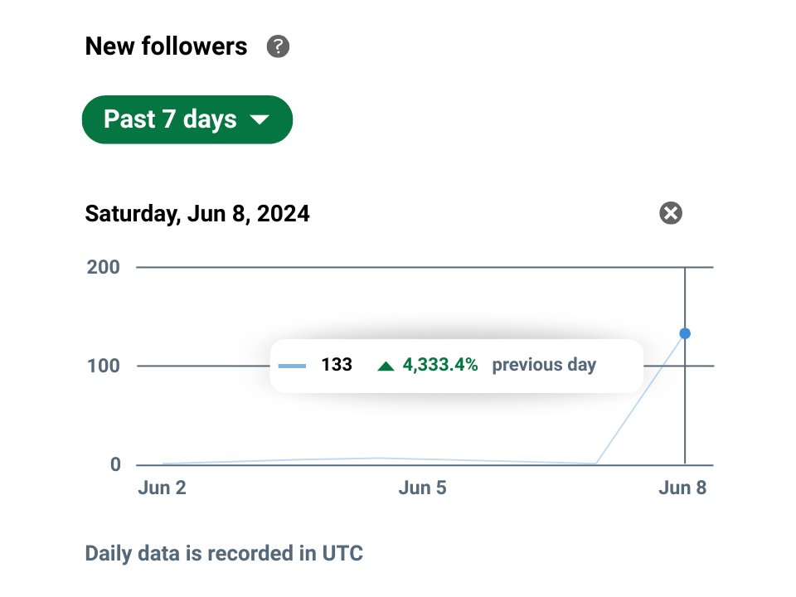This screenshot has width=796, height=597.
Task: Click the Saturday, Jun 8, 2024 date heading
Action: click(x=197, y=214)
